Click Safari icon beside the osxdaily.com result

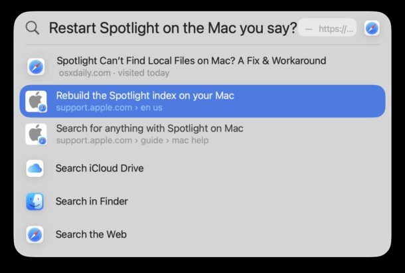tap(35, 66)
